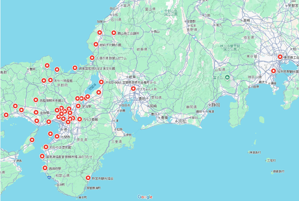299x201 pixels.
Task: Click the 神津島村 island label
Action: click(255, 152)
